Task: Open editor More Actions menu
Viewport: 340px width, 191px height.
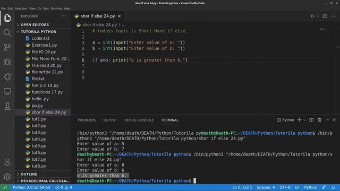Action: (333, 16)
